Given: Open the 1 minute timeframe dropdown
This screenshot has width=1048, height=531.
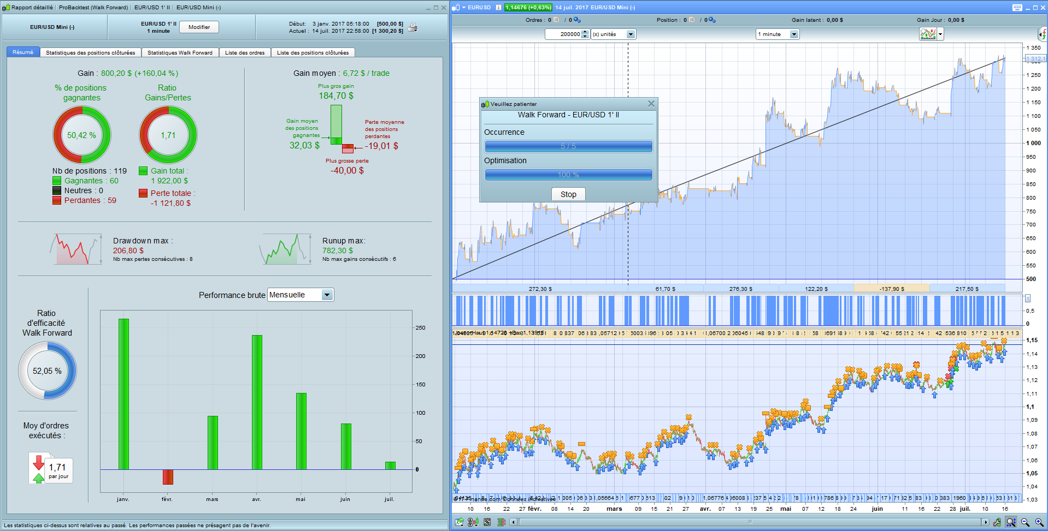Looking at the screenshot, I should coord(777,34).
